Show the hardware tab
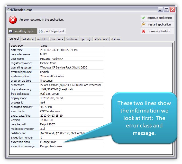This screenshot has height=164, width=182. [x=72, y=39]
